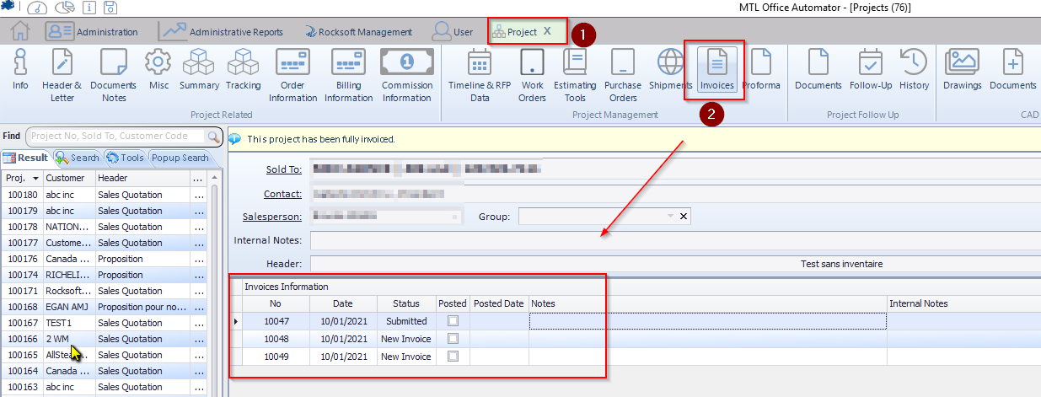The height and width of the screenshot is (397, 1041).
Task: Click the Internal Notes field
Action: point(675,241)
